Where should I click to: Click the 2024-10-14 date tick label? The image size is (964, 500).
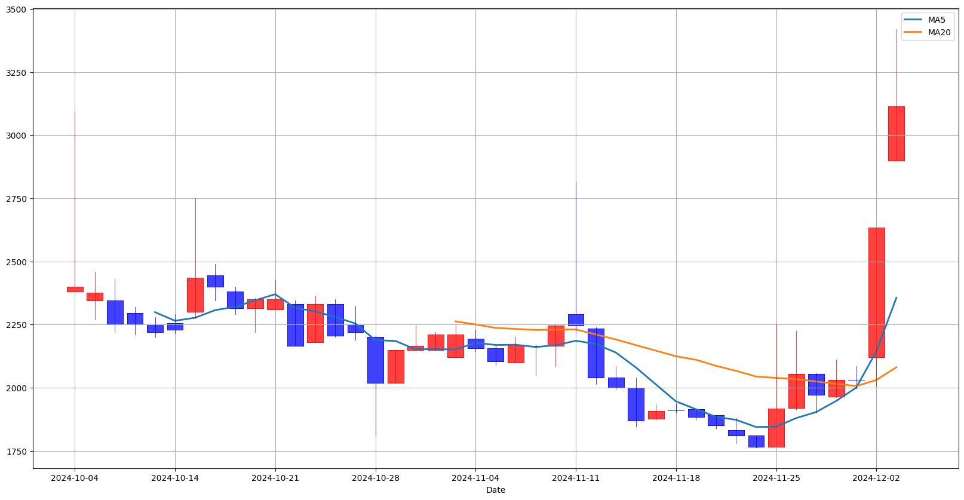(x=175, y=478)
